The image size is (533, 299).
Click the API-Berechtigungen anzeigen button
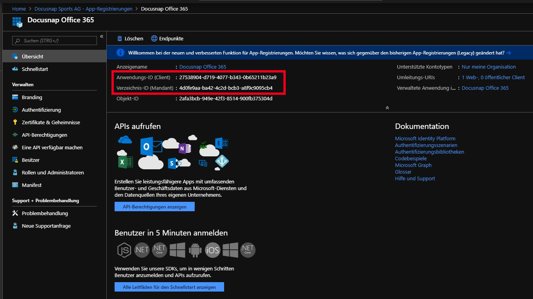point(155,207)
